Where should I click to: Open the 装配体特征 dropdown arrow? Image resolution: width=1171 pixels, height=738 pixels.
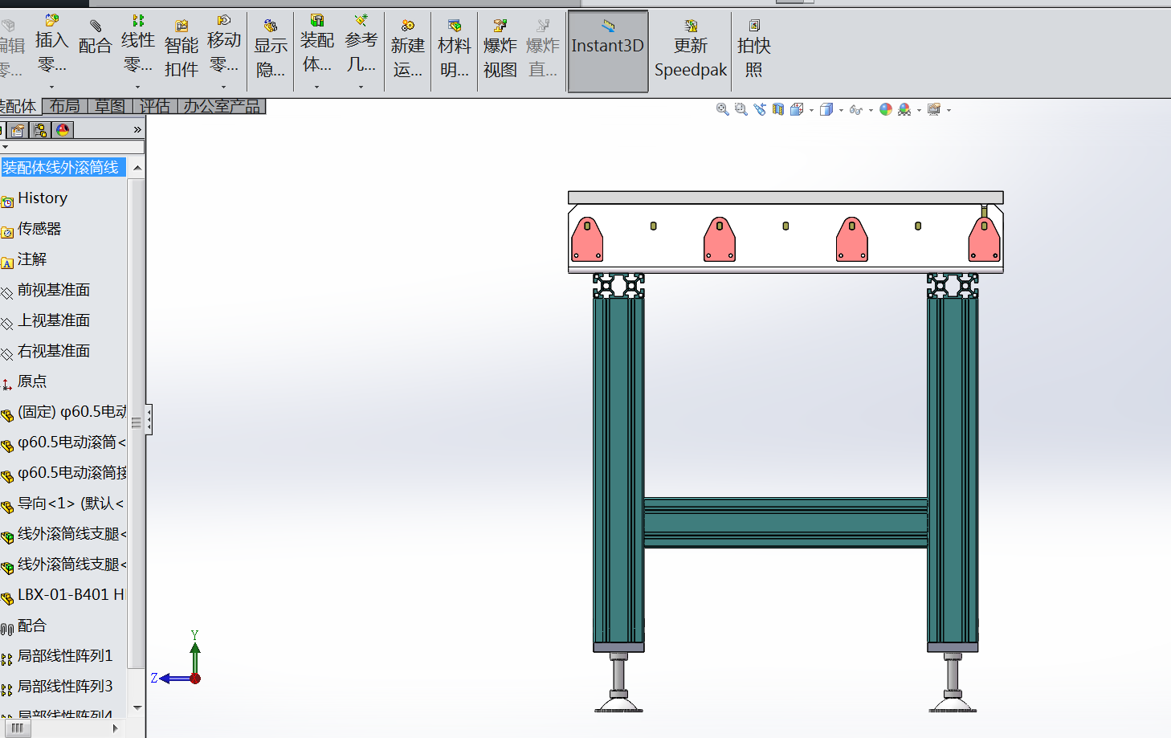pyautogui.click(x=317, y=87)
